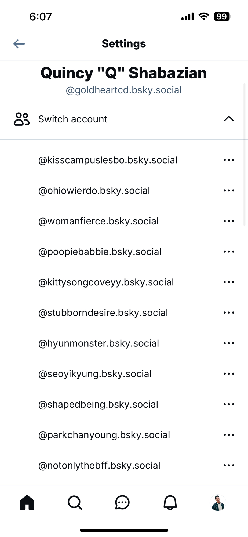The image size is (248, 537).
Task: Open options for @kisscampuslesbo account
Action: [x=229, y=160]
